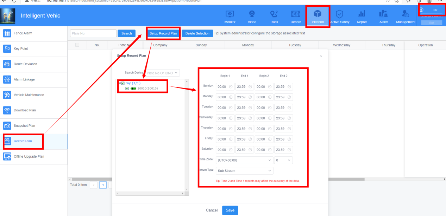The height and width of the screenshot is (216, 446).
Task: Open the Monitor module icon
Action: point(230,14)
